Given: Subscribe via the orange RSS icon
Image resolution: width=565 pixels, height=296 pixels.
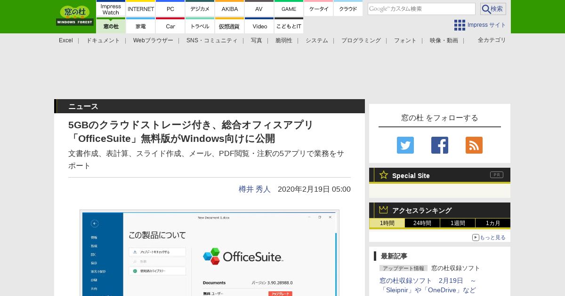Looking at the screenshot, I should tap(474, 145).
